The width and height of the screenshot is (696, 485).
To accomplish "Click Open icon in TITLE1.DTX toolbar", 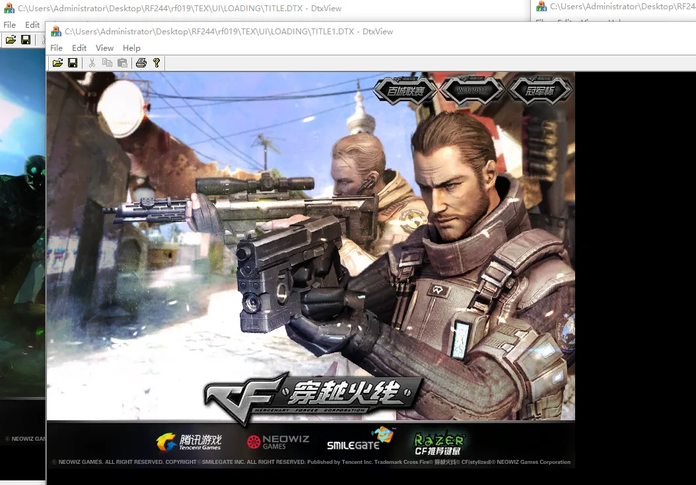I will coord(57,63).
